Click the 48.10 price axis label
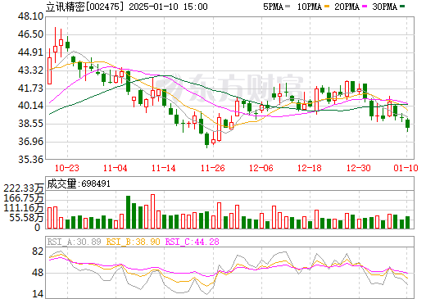Screen dimensions: 426x299 [x=30, y=16]
